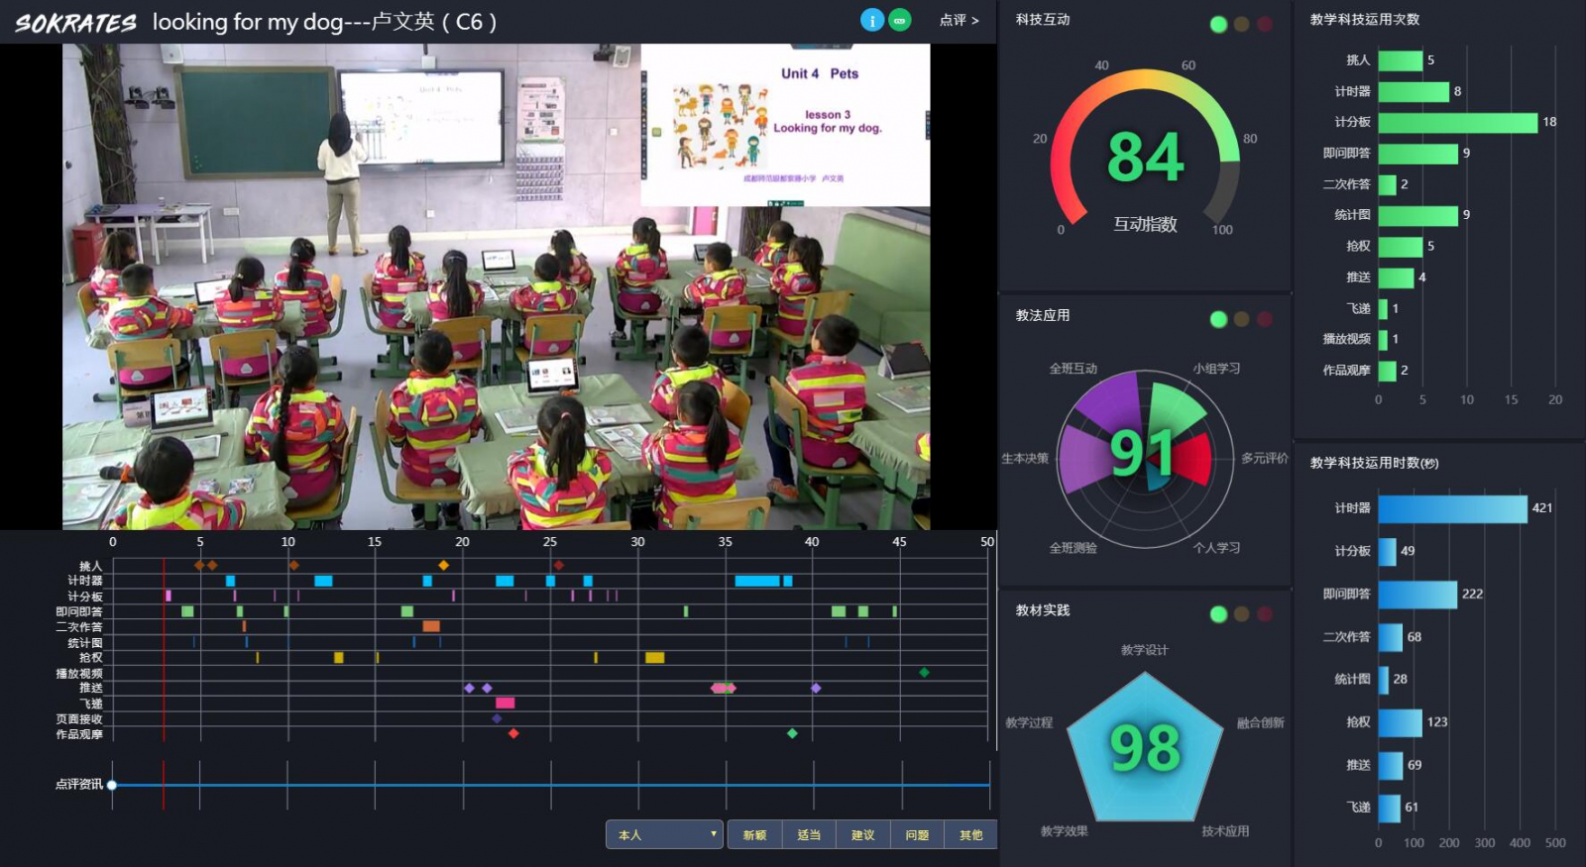Click the green link icon beside info
The image size is (1586, 867).
pos(899,20)
